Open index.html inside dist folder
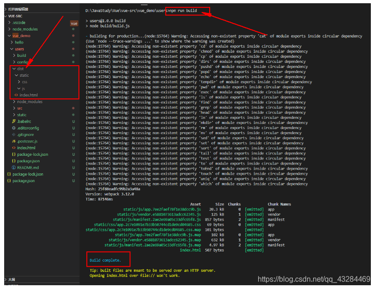This screenshot has width=375, height=288. click(29, 95)
